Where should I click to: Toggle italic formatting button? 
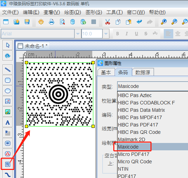(x=127, y=34)
